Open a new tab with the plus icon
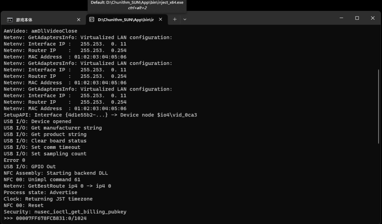The width and height of the screenshot is (382, 224). point(175,19)
